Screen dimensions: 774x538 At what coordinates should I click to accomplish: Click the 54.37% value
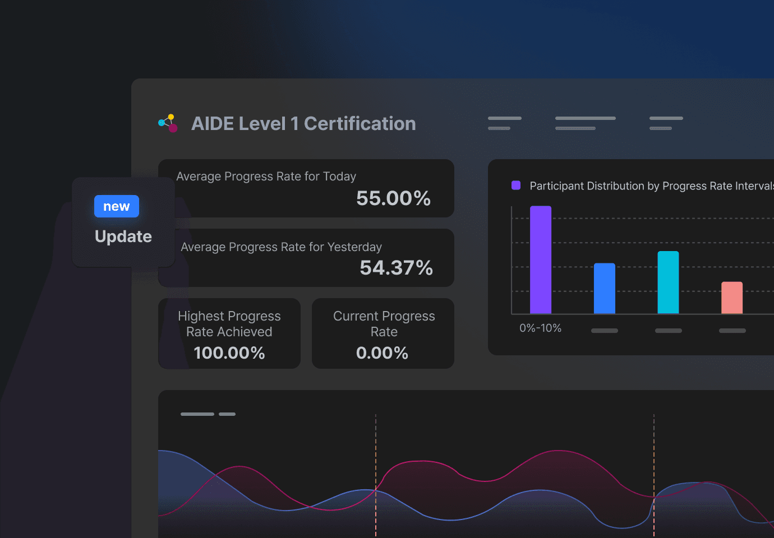click(397, 268)
